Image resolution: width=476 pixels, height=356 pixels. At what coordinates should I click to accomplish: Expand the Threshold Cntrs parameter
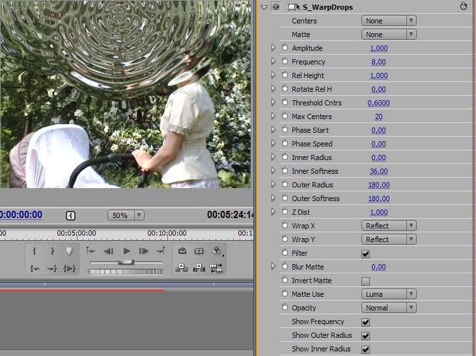point(273,102)
